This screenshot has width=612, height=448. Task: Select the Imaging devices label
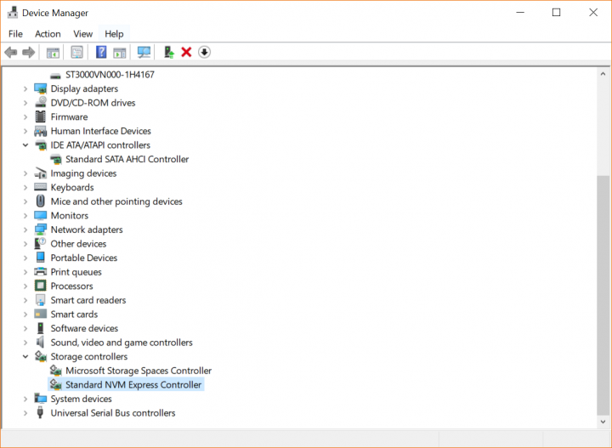tap(83, 173)
